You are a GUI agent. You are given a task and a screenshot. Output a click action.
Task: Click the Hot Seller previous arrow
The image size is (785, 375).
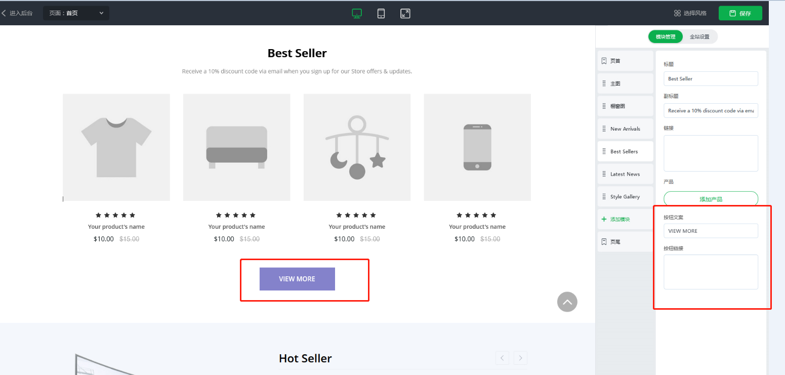[x=502, y=358]
